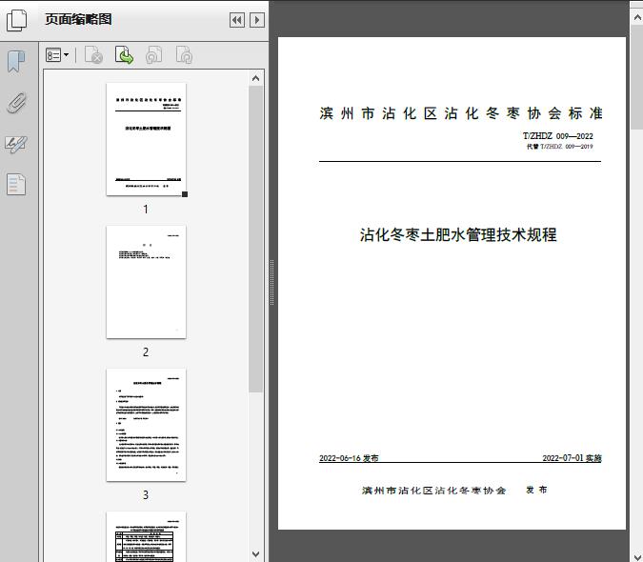Open the document content panel icon
The image size is (643, 562).
[16, 185]
